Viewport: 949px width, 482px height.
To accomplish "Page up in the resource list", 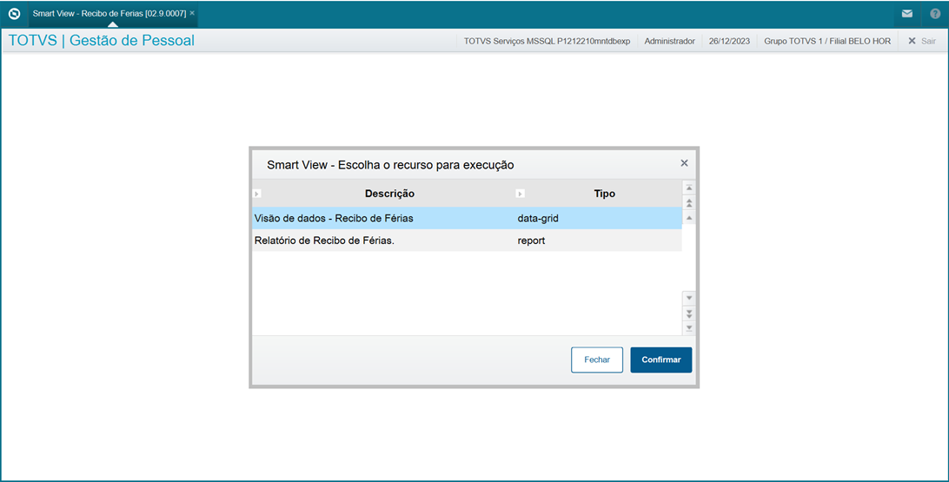I will click(x=689, y=202).
